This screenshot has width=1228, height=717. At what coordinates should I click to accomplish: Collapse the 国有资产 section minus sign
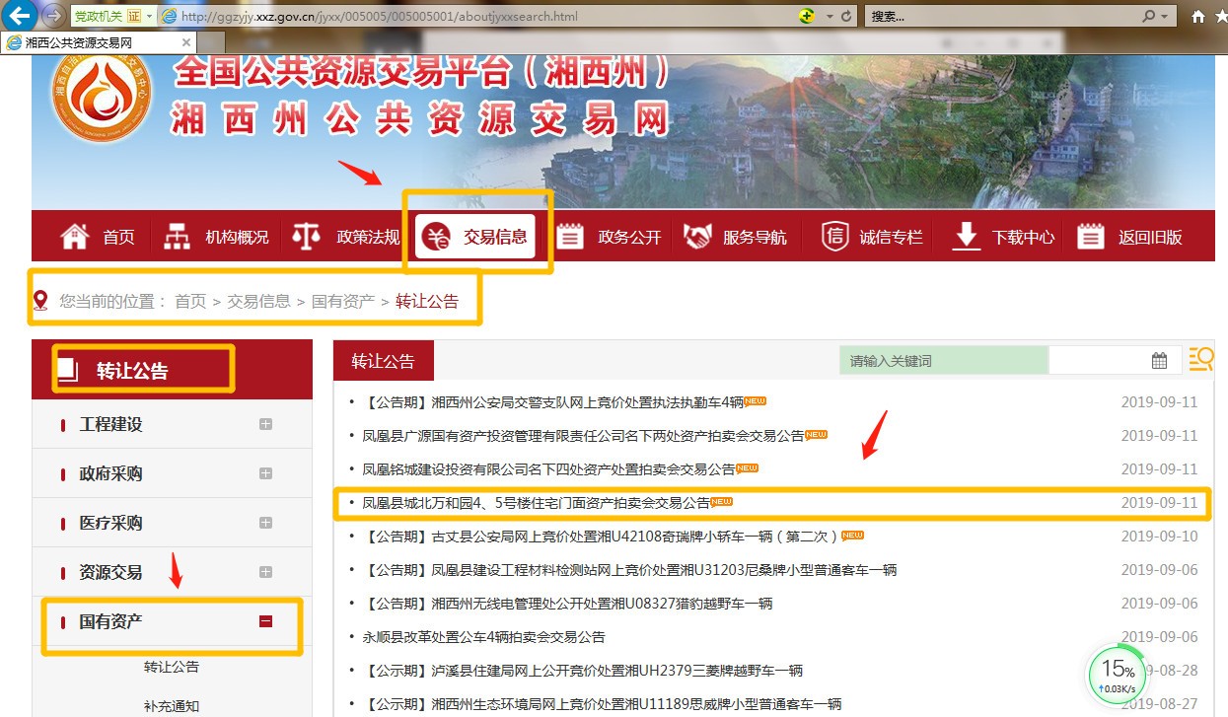click(x=264, y=621)
